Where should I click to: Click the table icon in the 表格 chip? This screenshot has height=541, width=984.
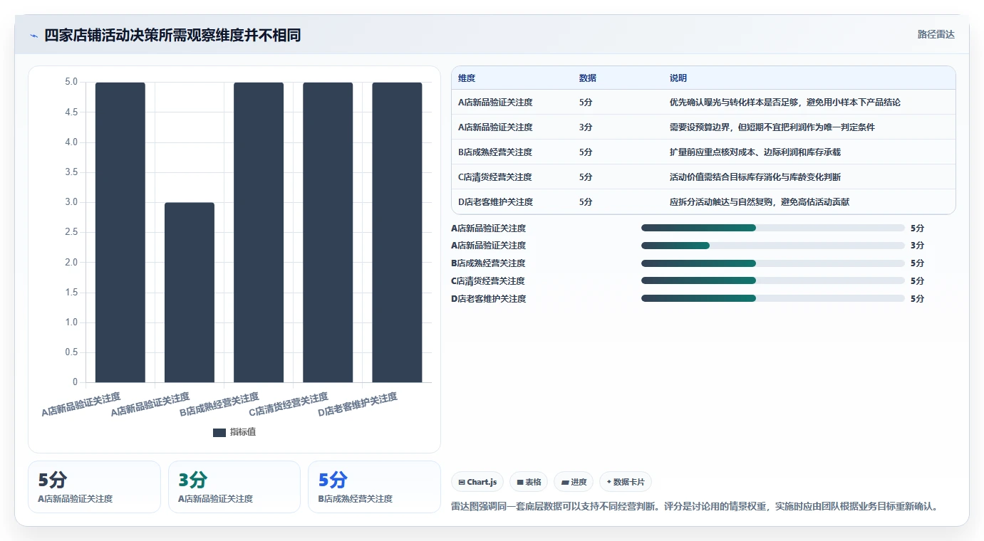(520, 482)
